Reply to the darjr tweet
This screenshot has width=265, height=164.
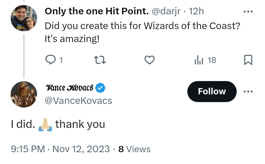click(x=50, y=60)
